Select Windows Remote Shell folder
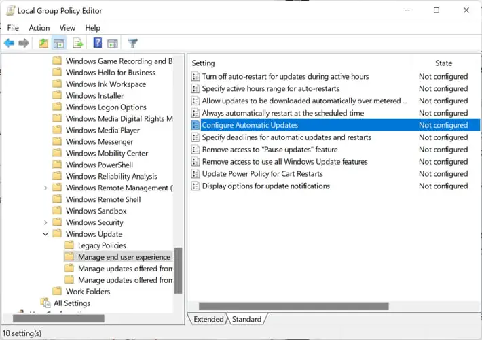This screenshot has width=482, height=340. [103, 199]
